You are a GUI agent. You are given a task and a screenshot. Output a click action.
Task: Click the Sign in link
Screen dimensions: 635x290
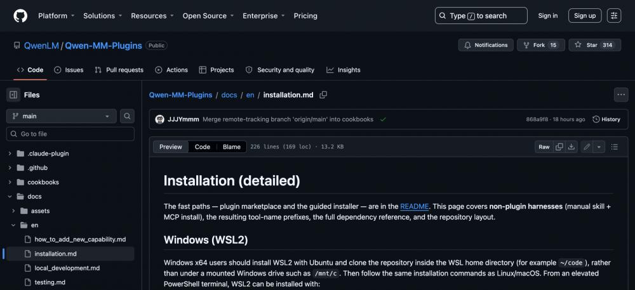click(x=547, y=16)
